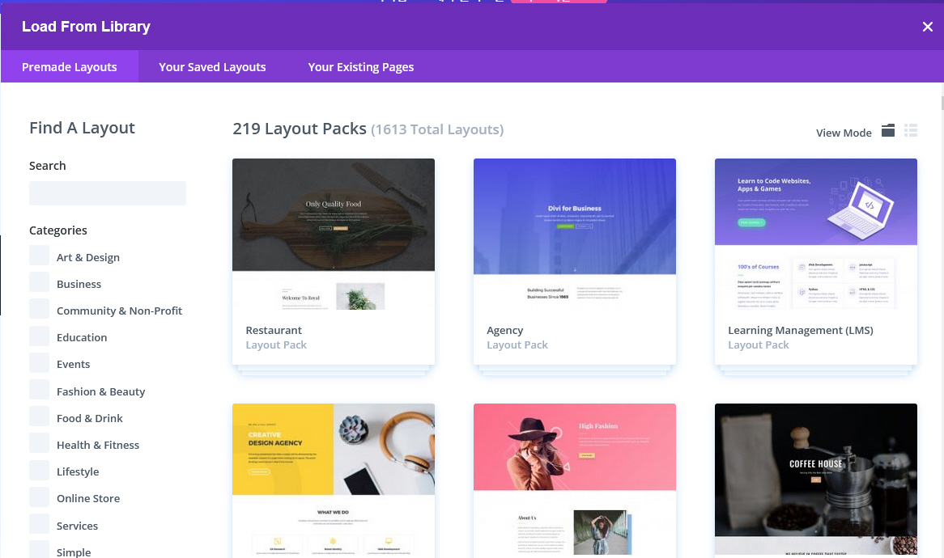Click the Art & Design category label
The height and width of the screenshot is (558, 944).
pos(88,257)
